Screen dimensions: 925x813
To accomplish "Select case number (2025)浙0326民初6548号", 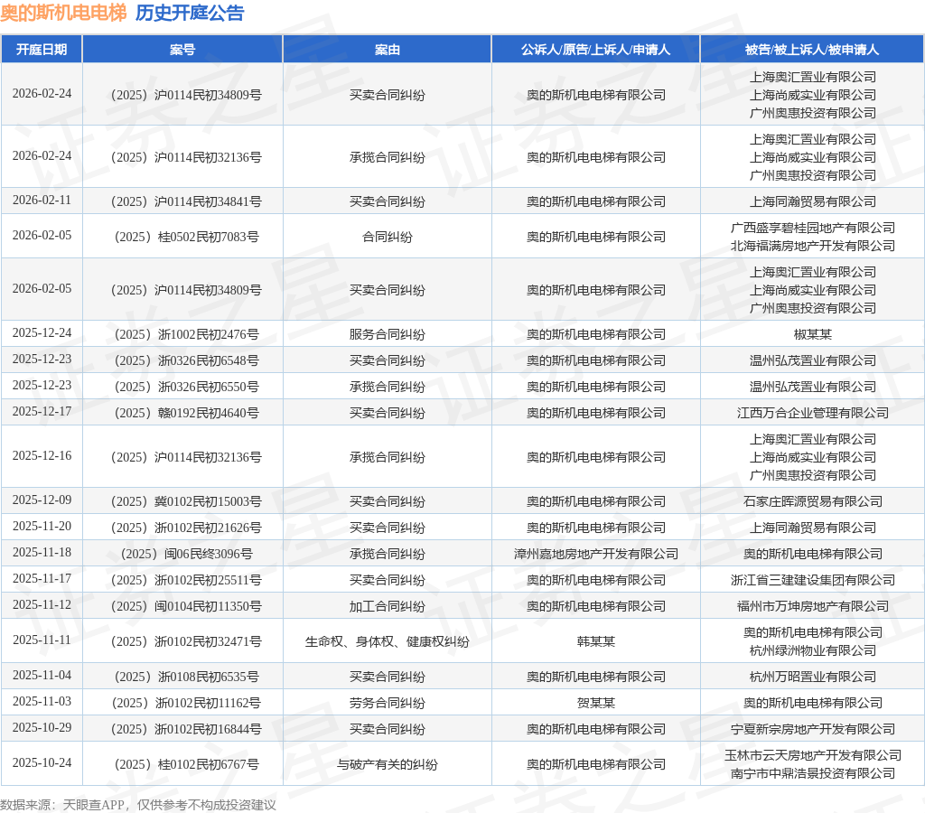I will point(186,360).
